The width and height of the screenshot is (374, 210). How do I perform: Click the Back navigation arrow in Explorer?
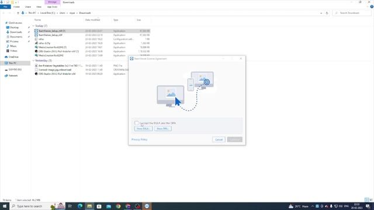pos(4,13)
